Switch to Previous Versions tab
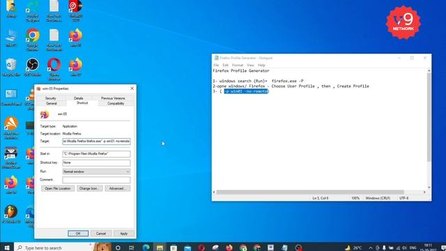Screen dimensions: 446x251 coord(113,98)
